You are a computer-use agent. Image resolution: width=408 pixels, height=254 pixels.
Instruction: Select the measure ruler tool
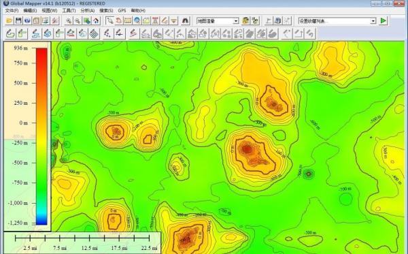pos(128,20)
